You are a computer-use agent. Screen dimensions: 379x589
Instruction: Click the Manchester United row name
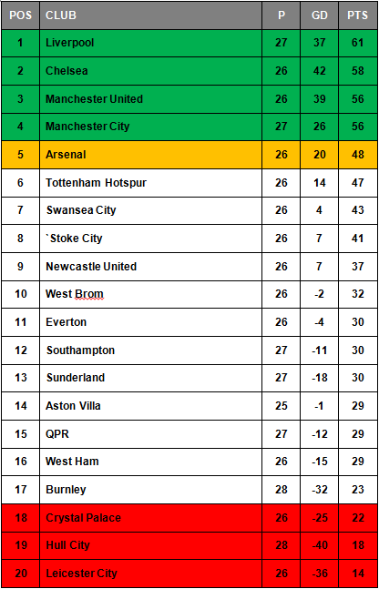(94, 99)
